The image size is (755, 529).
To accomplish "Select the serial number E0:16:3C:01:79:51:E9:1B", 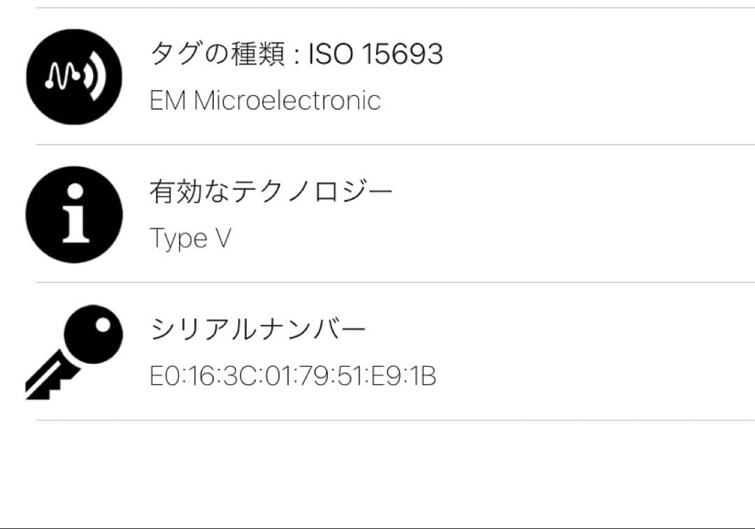I will (x=294, y=377).
